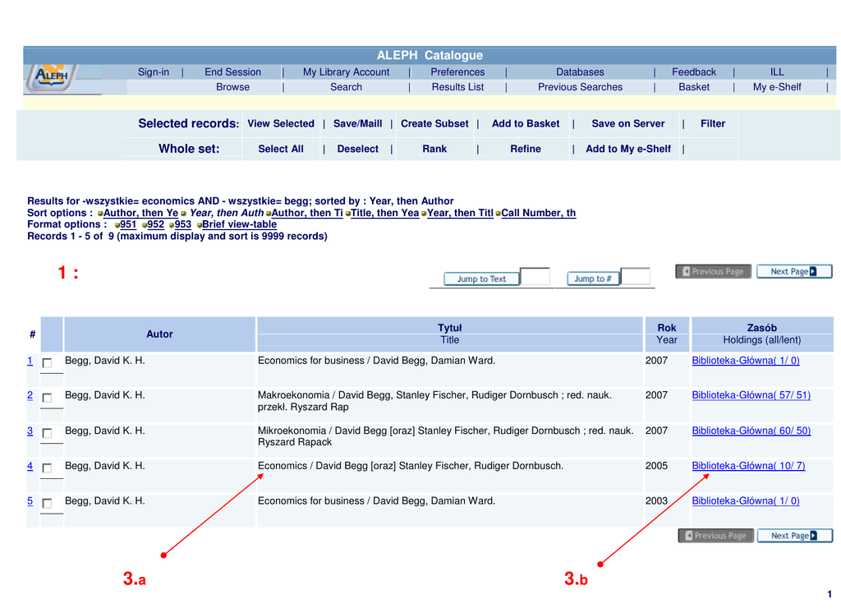Image resolution: width=841 pixels, height=613 pixels.
Task: Click the ALEPH logo icon
Action: (x=51, y=77)
